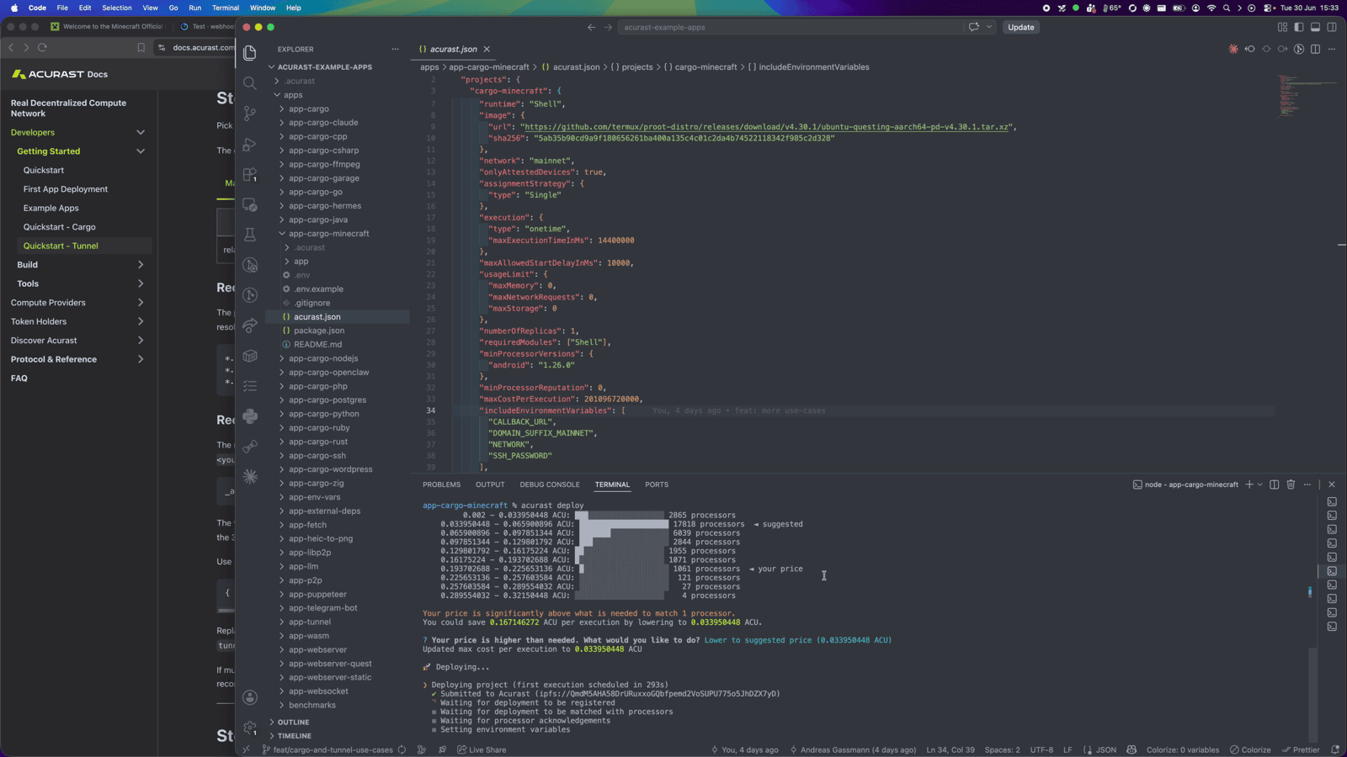Viewport: 1347px width, 757px height.
Task: Open the Python extension view
Action: 250,416
